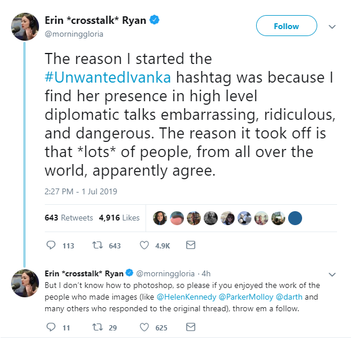Retweet the photoshop follow-up tweet
Image resolution: width=351 pixels, height=338 pixels.
pos(97,328)
